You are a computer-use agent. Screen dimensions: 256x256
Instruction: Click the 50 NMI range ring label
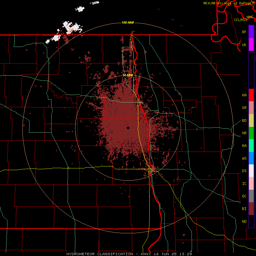(x=128, y=75)
